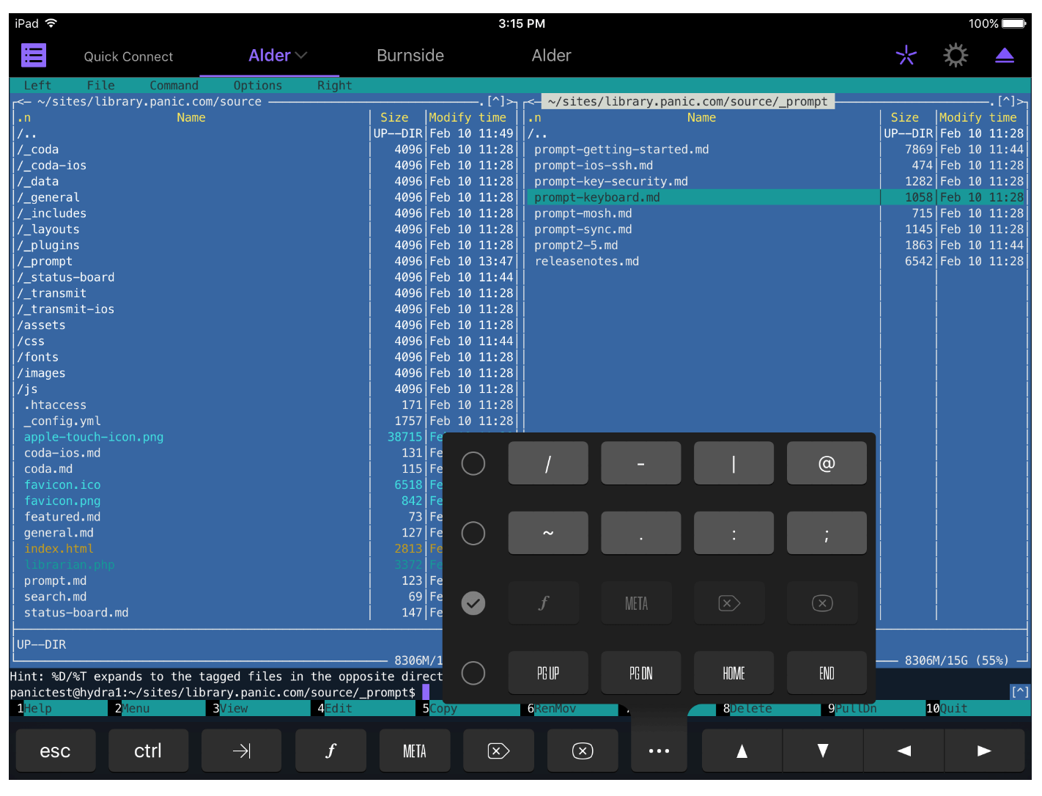The image size is (1042, 796).
Task: Tap the HOME key
Action: [x=734, y=673]
